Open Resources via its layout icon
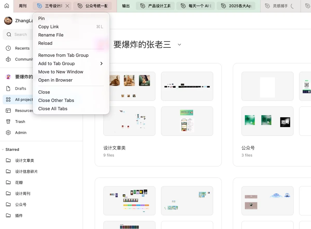Screen dimensions: 311x229 (x=8, y=110)
